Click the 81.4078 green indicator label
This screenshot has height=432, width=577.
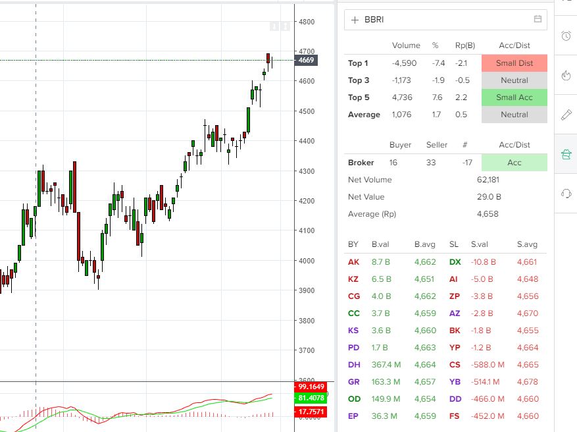(x=311, y=398)
